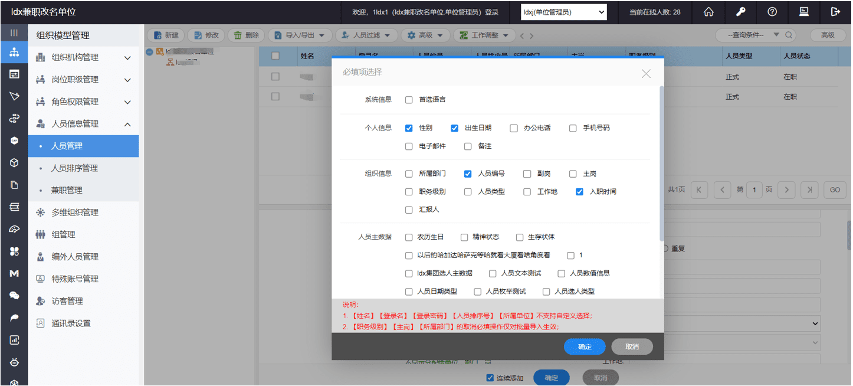Open the ldxj(单位管理员) role dropdown
This screenshot has width=853, height=386.
point(564,12)
